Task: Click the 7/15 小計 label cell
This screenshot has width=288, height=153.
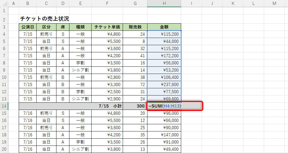Action: 71,106
